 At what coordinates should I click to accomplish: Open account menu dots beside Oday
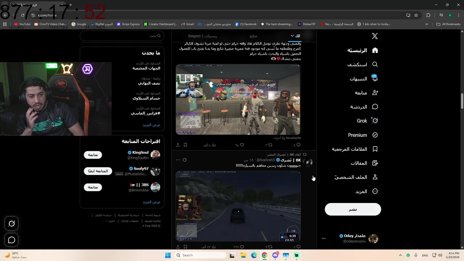[x=324, y=239]
